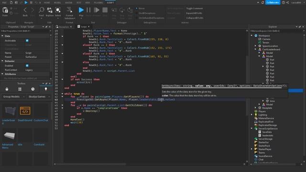Click Expand All Folds action
Screen dimensions: 306x172
pos(194,13)
